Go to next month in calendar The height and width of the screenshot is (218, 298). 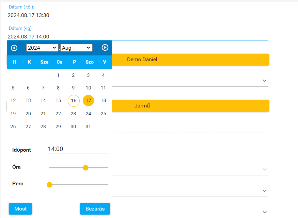click(x=105, y=48)
